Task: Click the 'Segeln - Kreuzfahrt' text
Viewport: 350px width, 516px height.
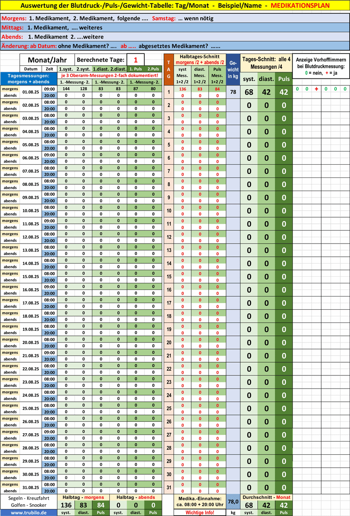Action: point(28,498)
